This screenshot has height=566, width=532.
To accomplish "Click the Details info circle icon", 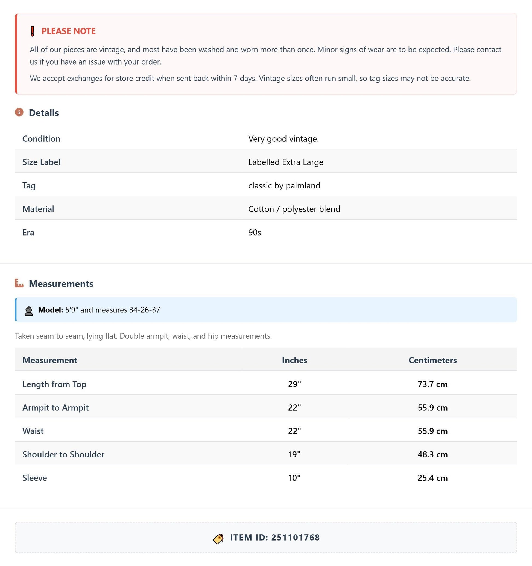I will point(19,112).
